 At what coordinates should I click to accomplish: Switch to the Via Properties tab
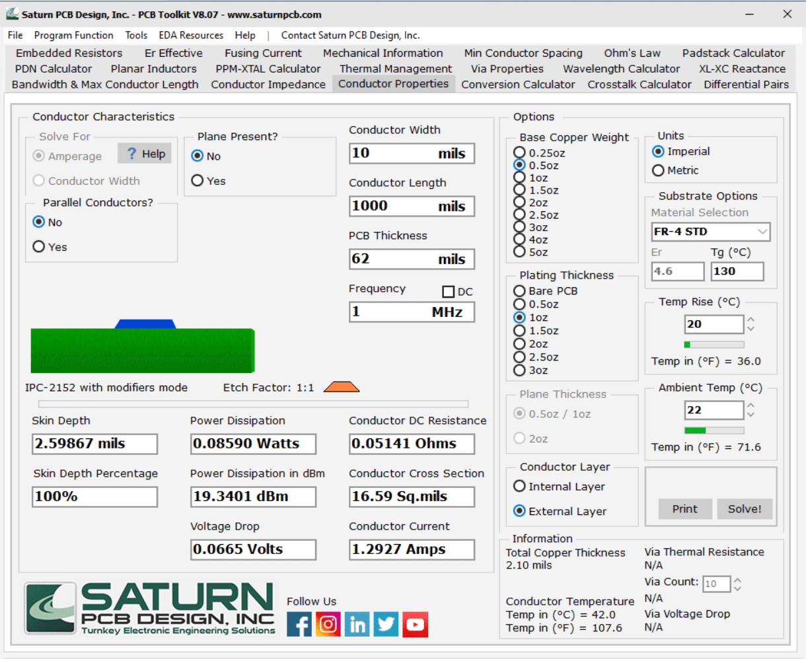pyautogui.click(x=507, y=69)
